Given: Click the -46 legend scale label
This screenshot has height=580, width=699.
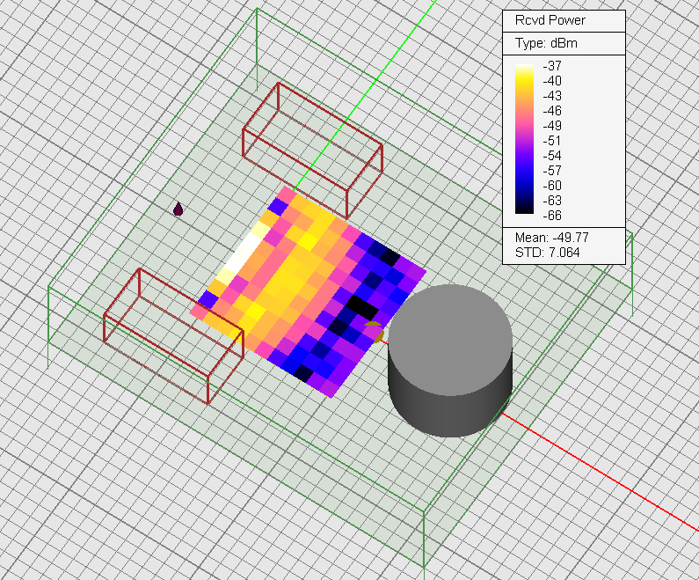Looking at the screenshot, I should [552, 110].
